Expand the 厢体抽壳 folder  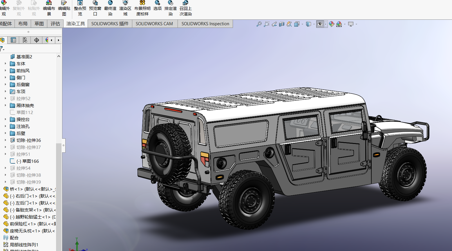click(5, 105)
